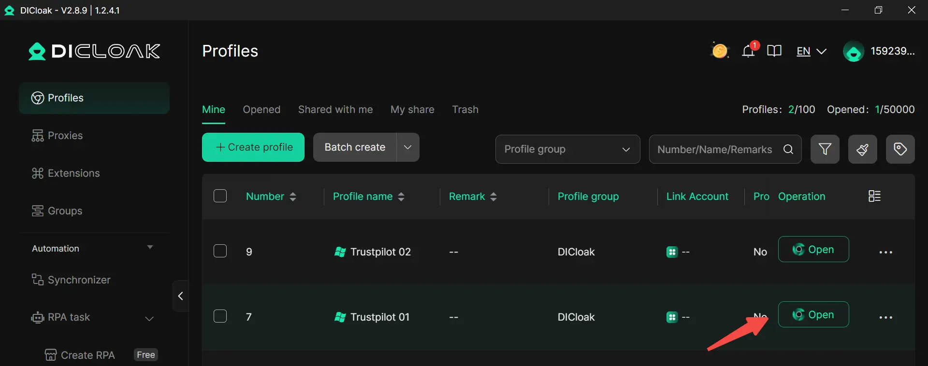The width and height of the screenshot is (928, 366).
Task: Click the brush cleanup icon button
Action: tap(862, 149)
